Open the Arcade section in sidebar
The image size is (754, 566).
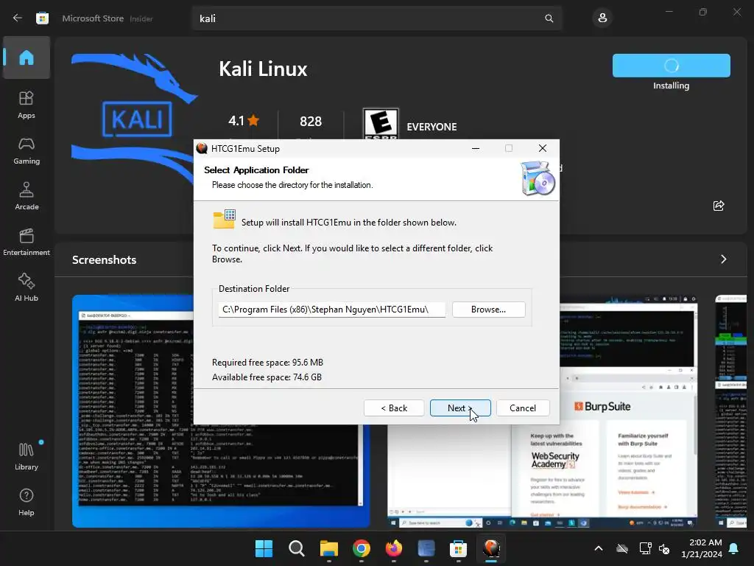(x=27, y=196)
